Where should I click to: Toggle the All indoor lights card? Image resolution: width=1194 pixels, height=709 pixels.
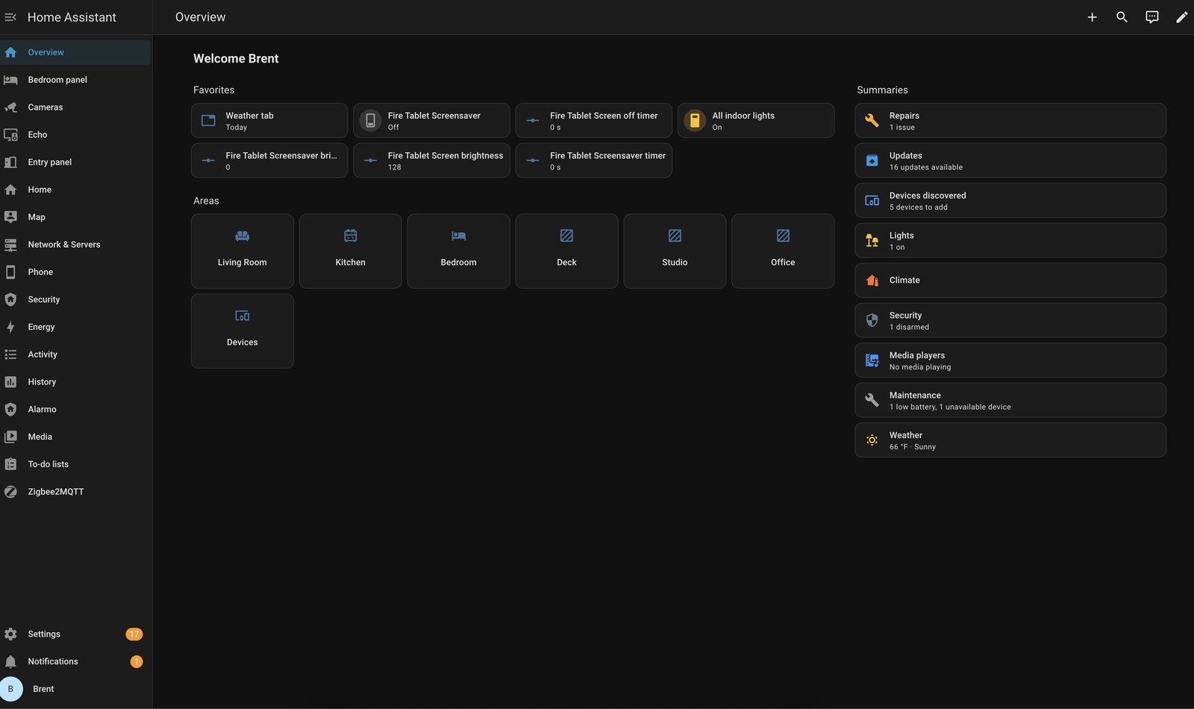[756, 120]
